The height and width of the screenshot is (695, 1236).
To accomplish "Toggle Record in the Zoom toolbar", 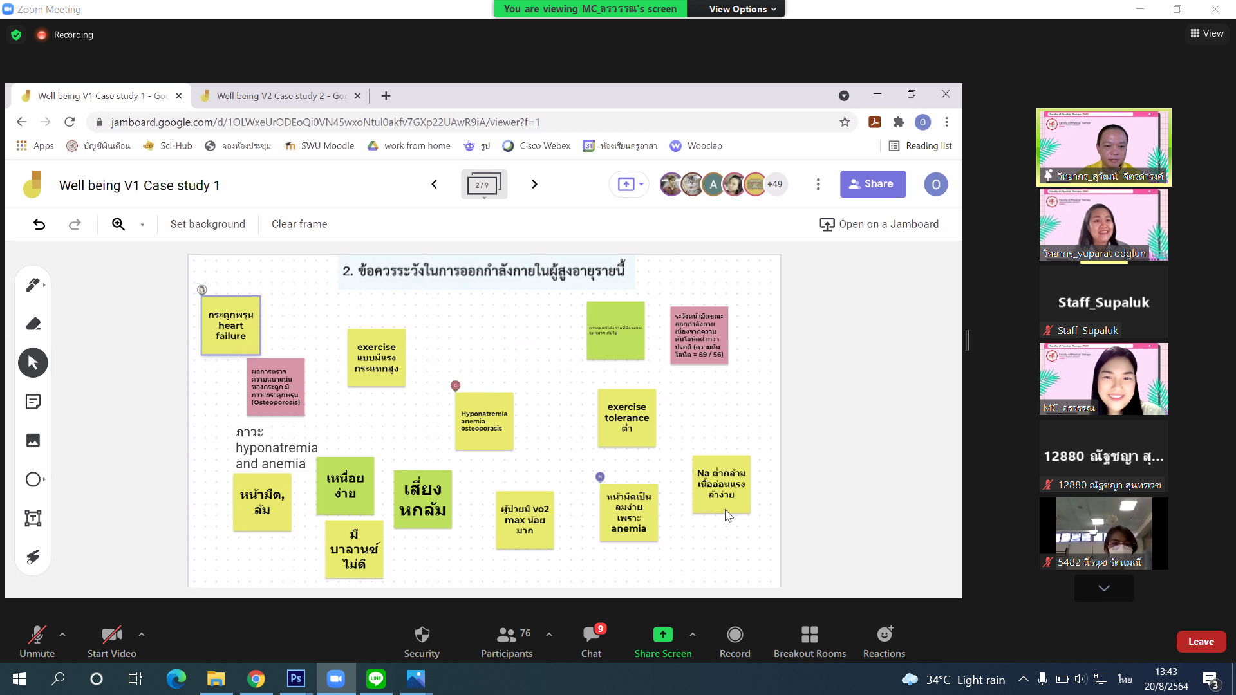I will pos(735,642).
